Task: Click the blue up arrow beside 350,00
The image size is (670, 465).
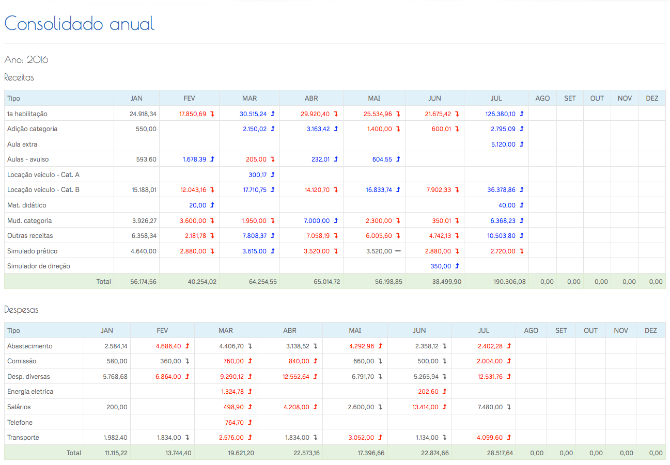Action: 457,267
